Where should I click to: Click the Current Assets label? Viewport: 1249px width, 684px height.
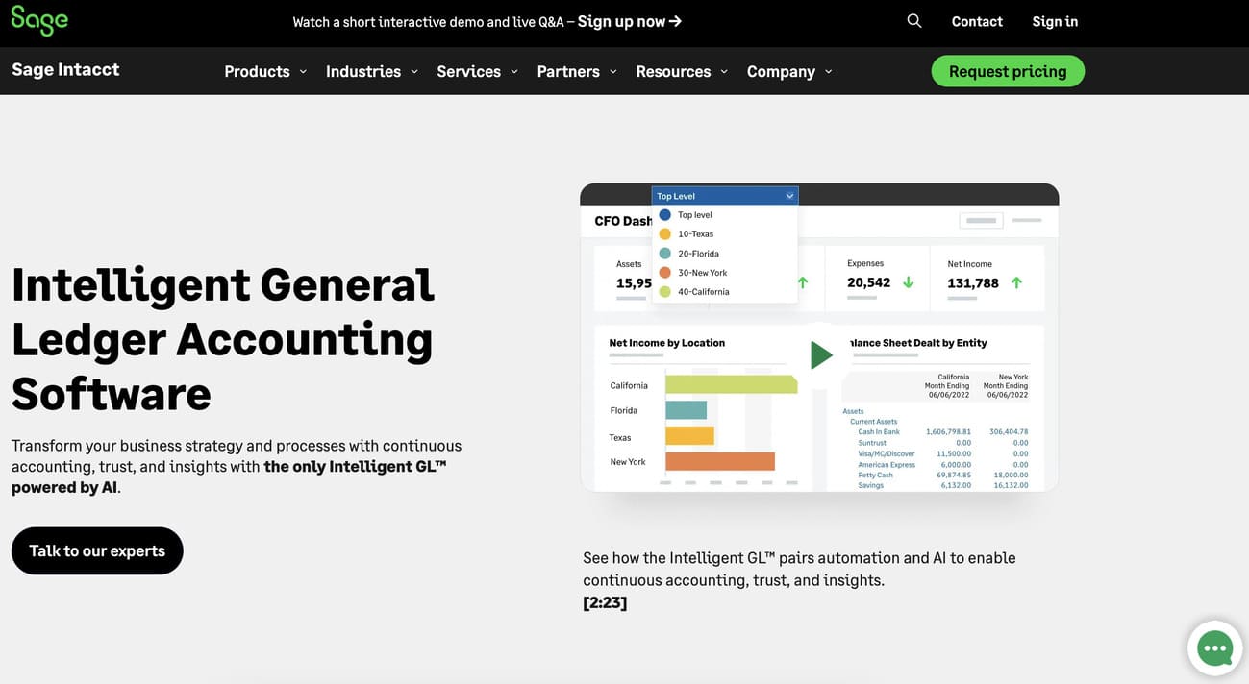point(873,422)
